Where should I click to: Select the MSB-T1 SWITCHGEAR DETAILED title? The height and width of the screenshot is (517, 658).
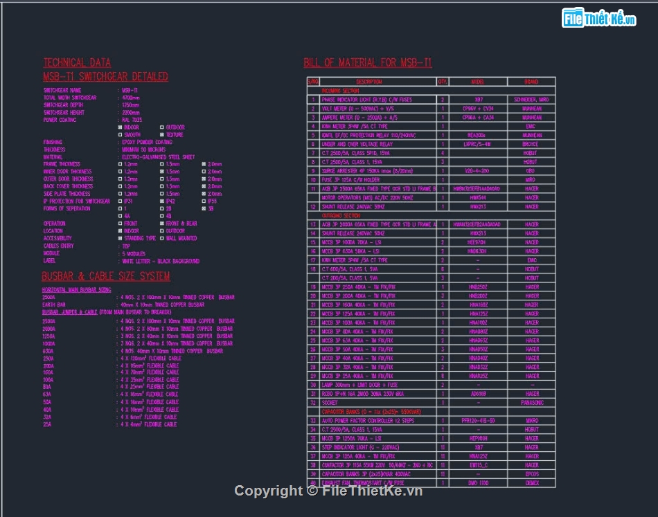pyautogui.click(x=106, y=77)
